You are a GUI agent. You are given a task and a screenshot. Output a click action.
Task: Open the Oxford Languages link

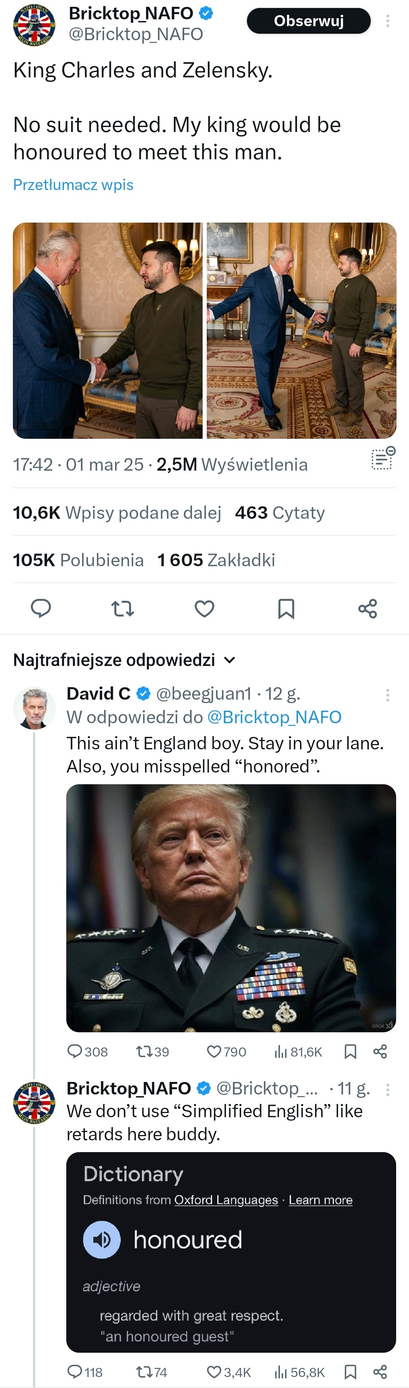(x=226, y=1200)
